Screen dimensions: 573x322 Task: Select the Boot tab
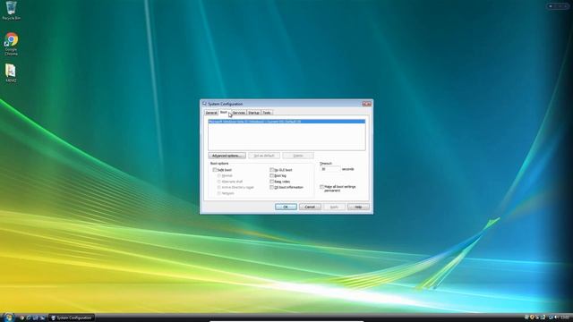point(223,112)
